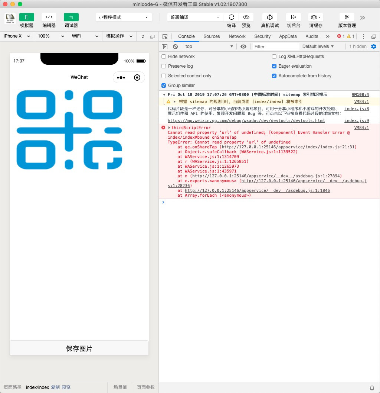Open the iPhone X device dropdown
The width and height of the screenshot is (380, 393).
[17, 36]
